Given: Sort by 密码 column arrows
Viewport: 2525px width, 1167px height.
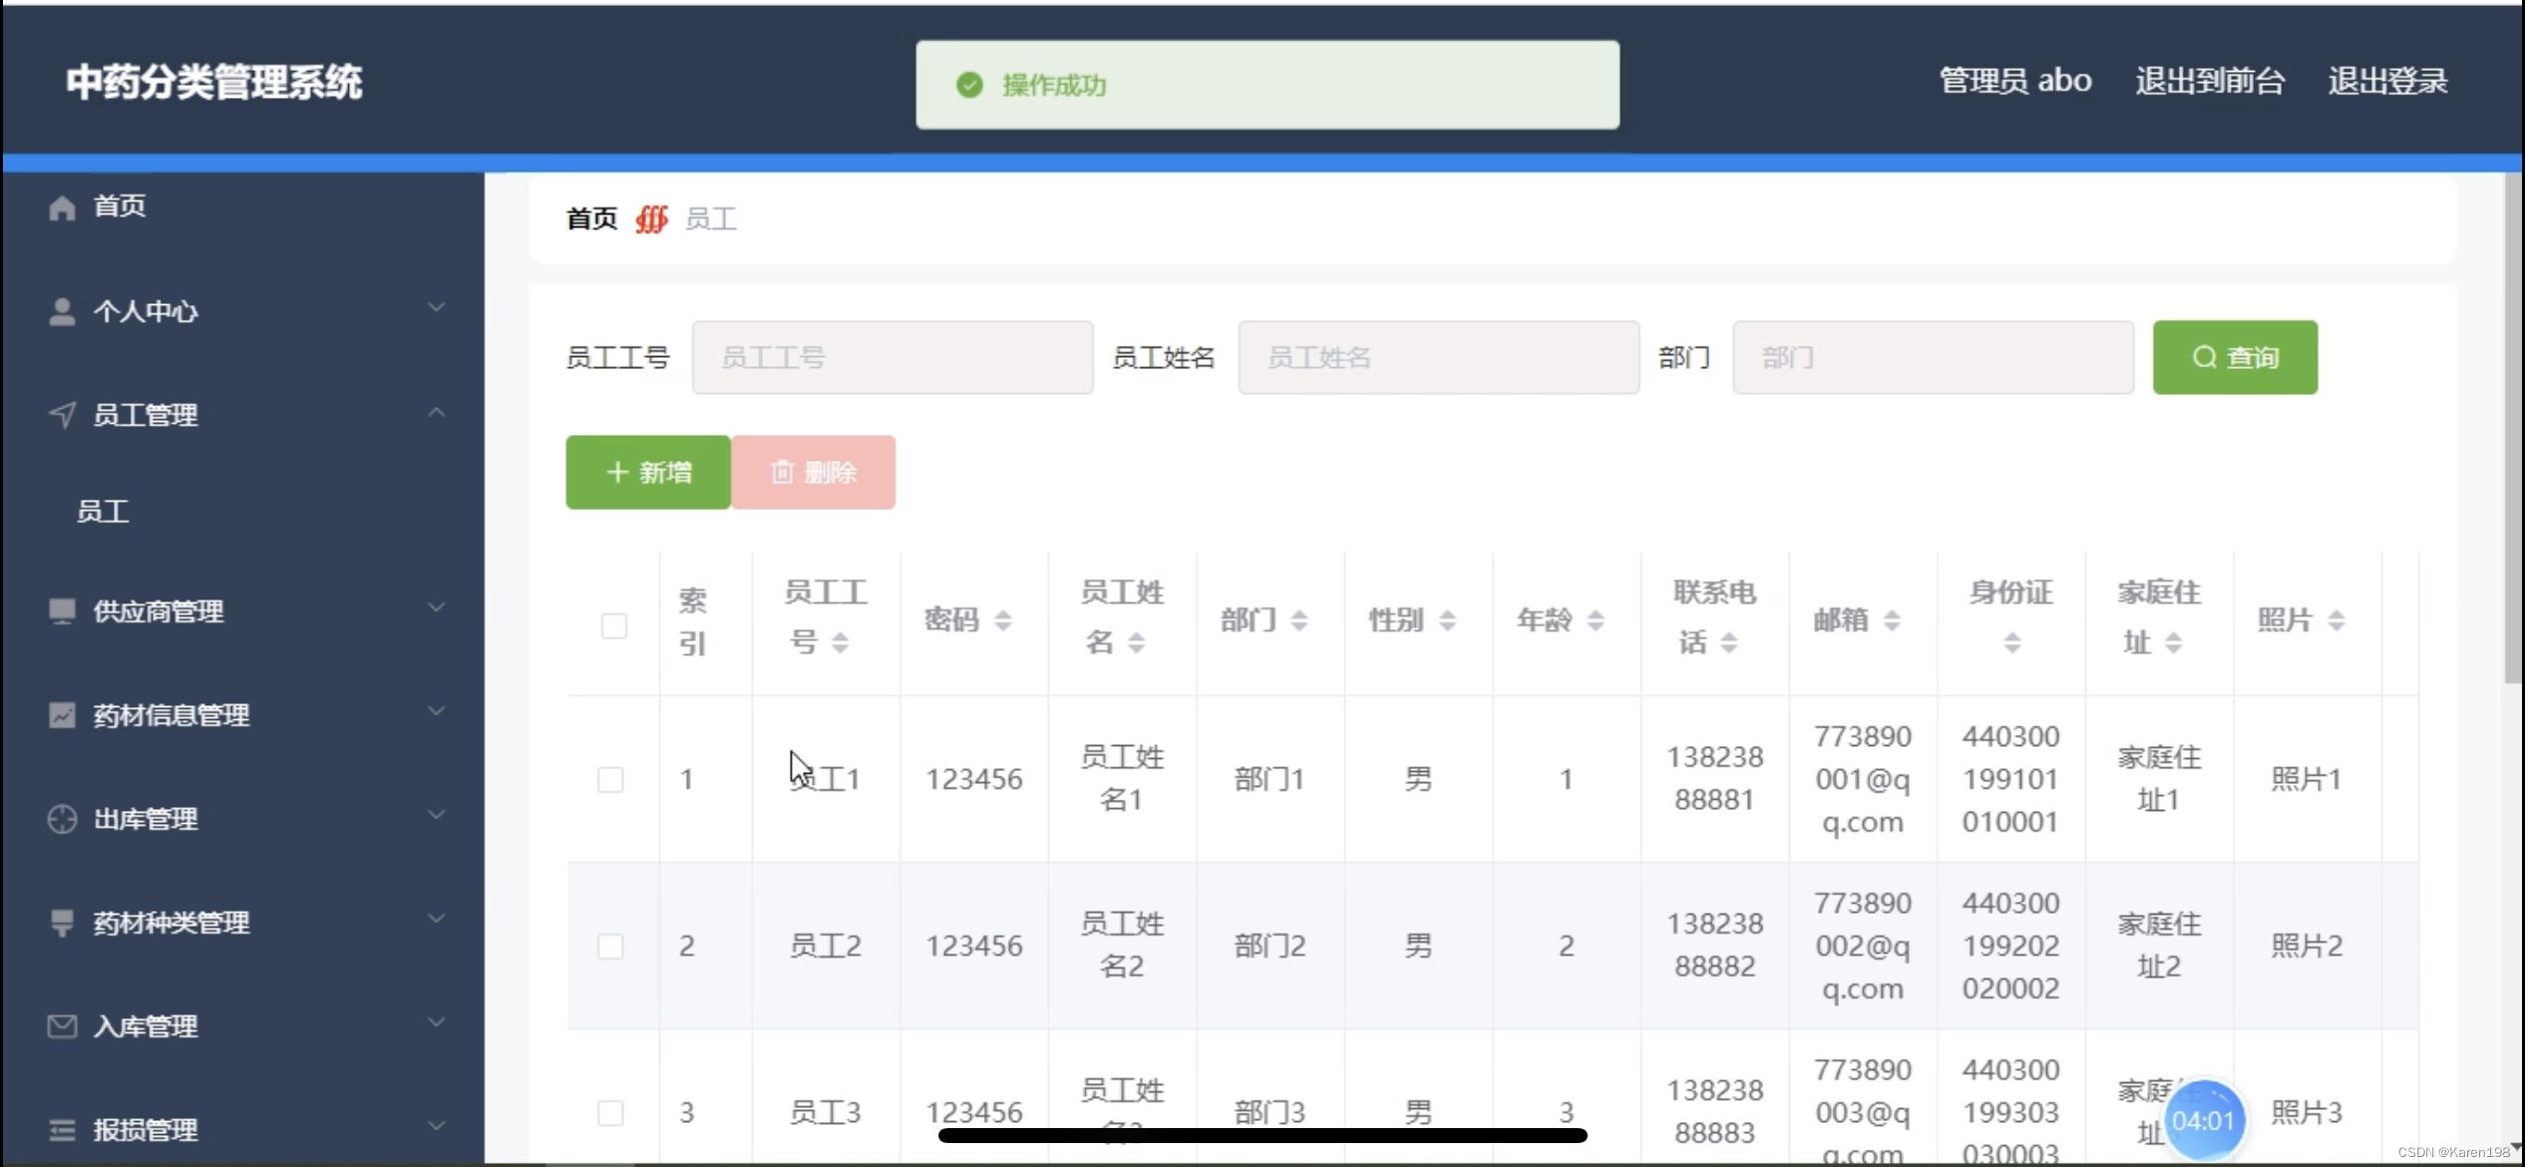Looking at the screenshot, I should coord(1003,620).
